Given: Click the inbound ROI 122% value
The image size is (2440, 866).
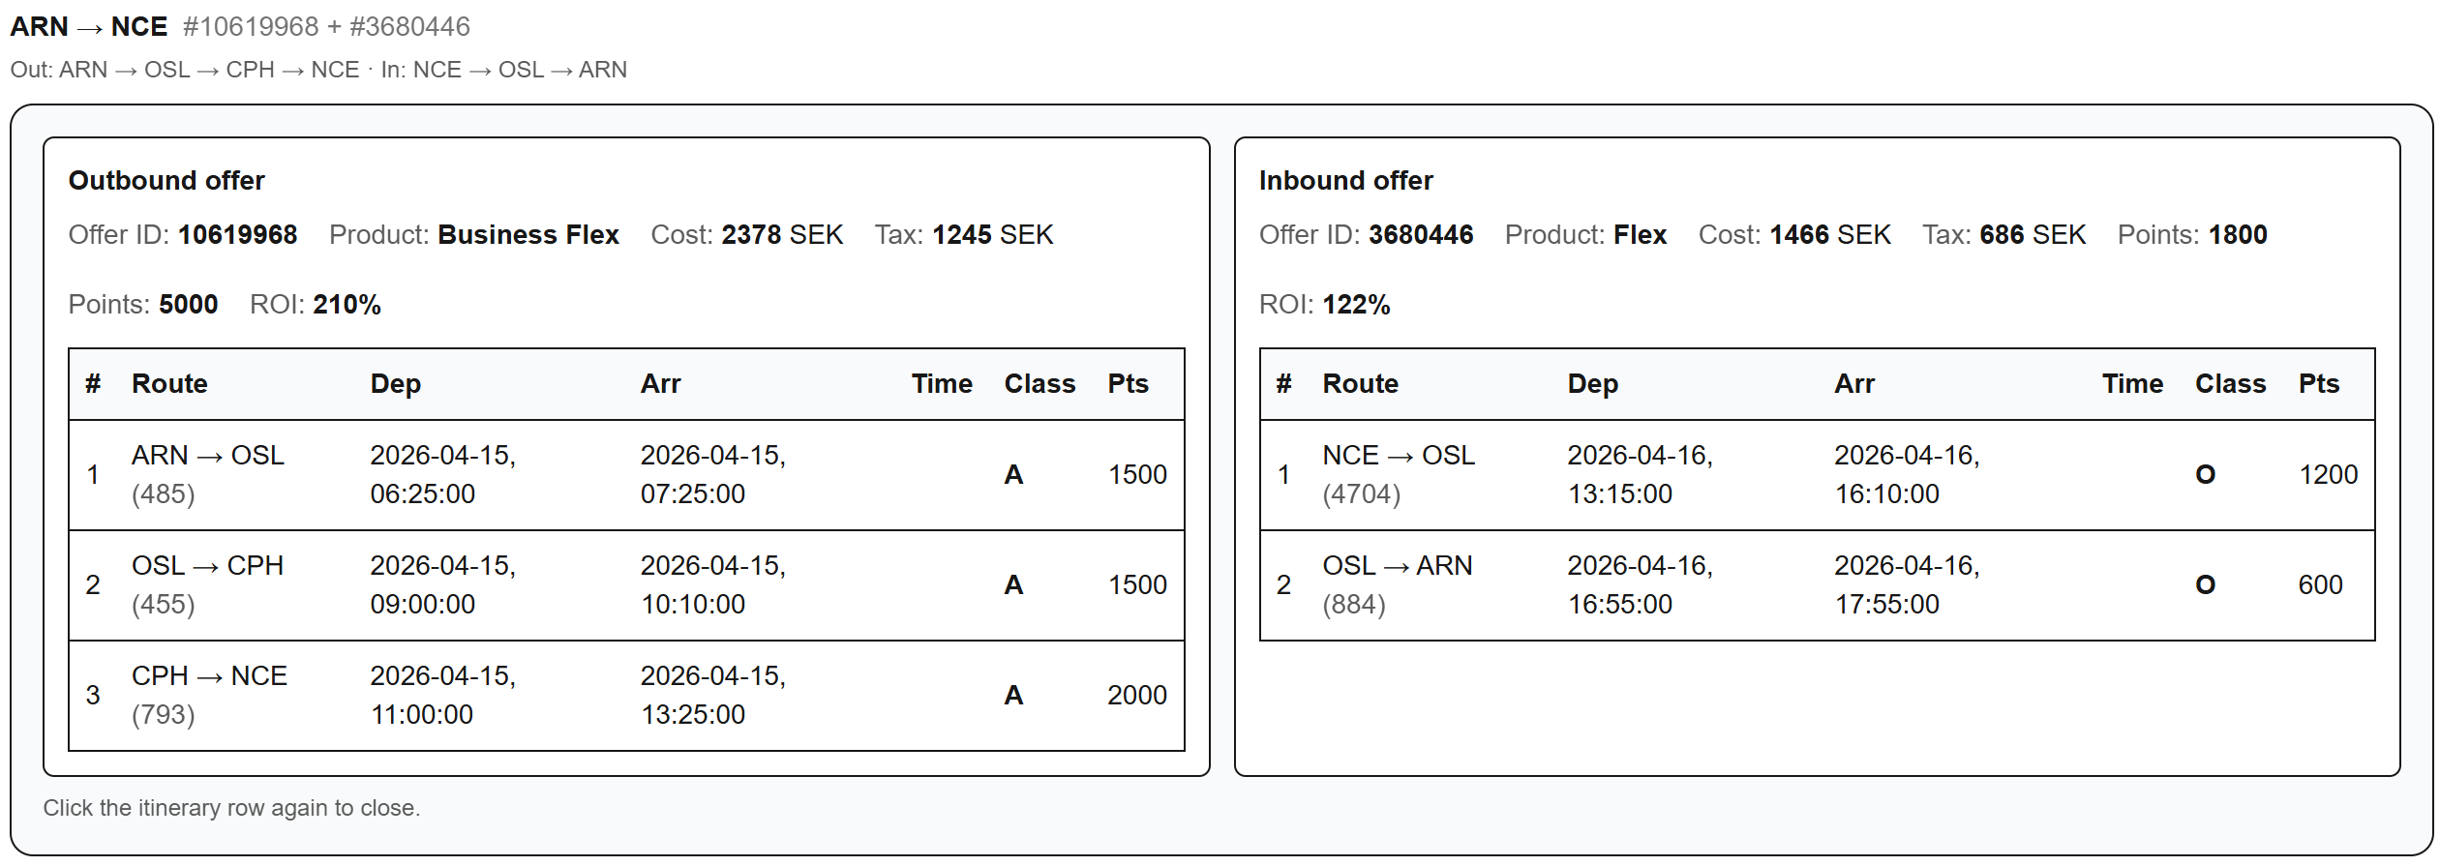Looking at the screenshot, I should [x=1356, y=305].
